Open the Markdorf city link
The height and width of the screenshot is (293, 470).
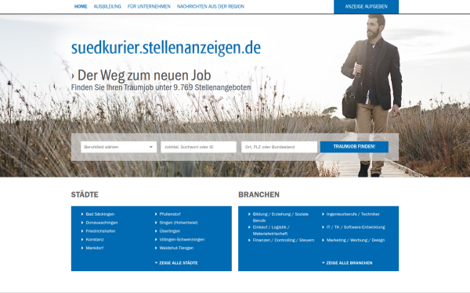point(95,248)
